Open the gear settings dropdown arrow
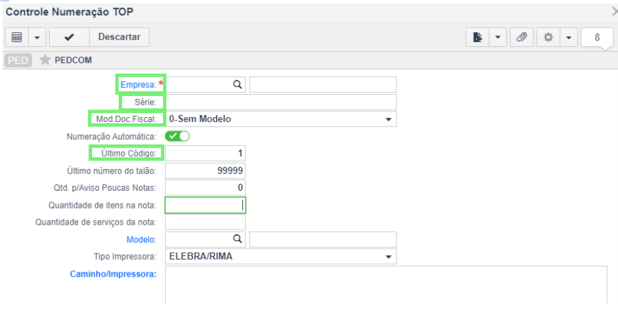 click(x=569, y=37)
